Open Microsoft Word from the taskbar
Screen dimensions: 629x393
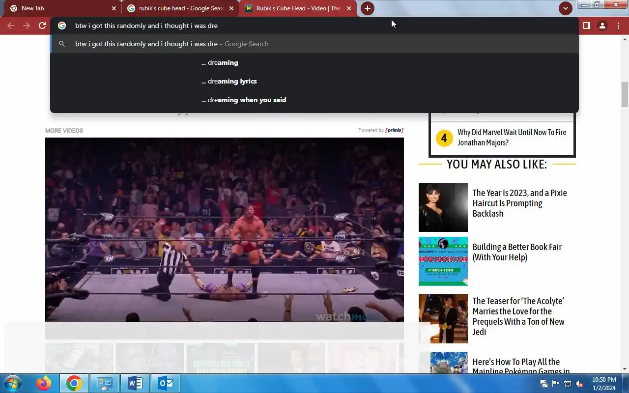click(135, 383)
